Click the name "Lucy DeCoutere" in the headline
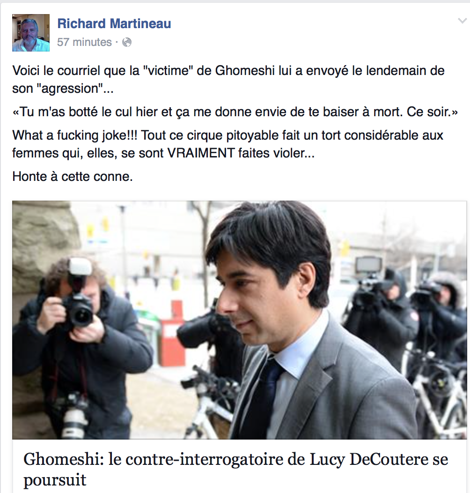The width and height of the screenshot is (470, 493). pyautogui.click(x=369, y=459)
